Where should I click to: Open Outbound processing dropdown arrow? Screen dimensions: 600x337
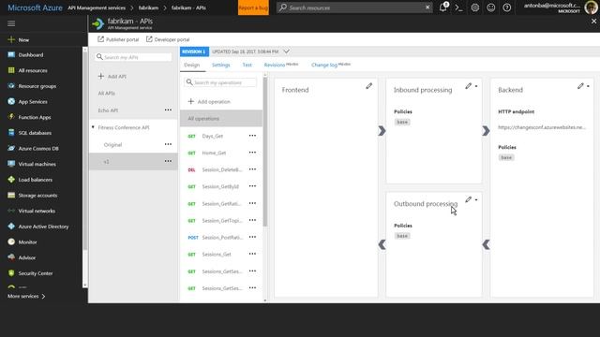coord(476,199)
